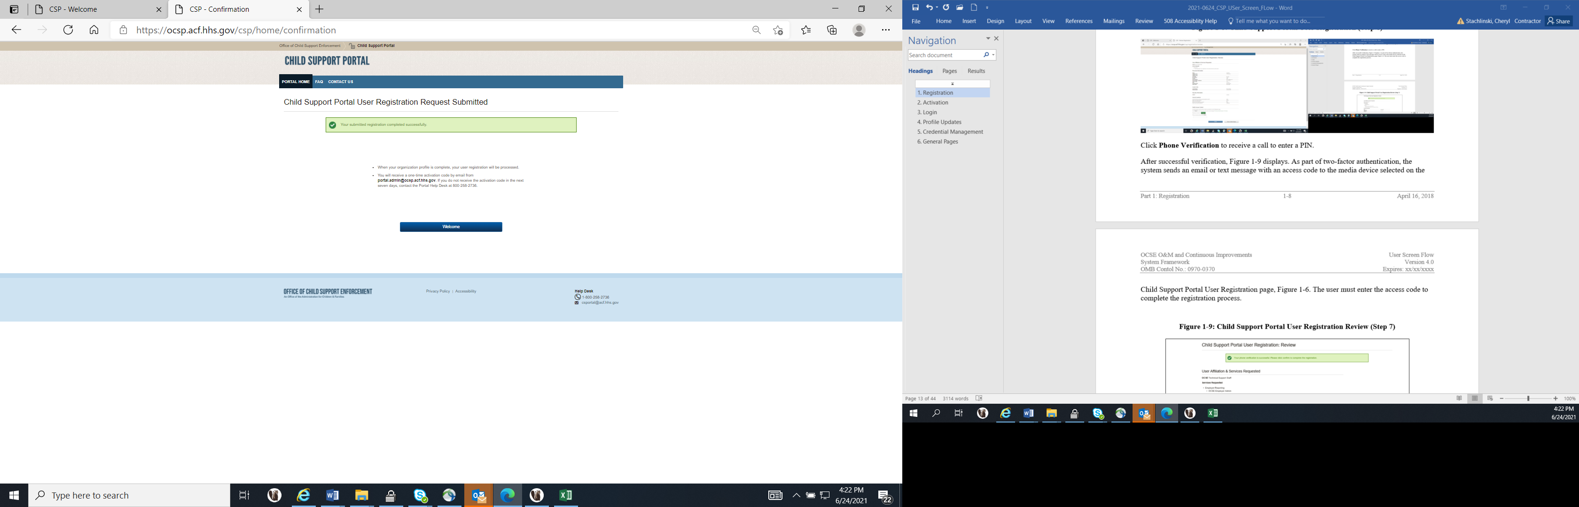Add this page to browser favorites

point(778,30)
